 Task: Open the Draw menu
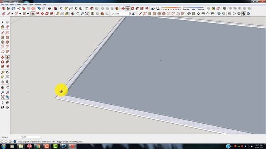point(25,5)
